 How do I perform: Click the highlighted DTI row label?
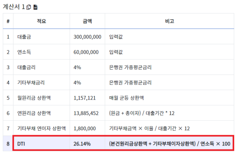click(x=21, y=144)
